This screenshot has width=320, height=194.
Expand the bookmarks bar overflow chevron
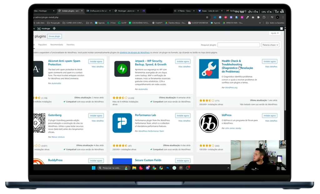[x=260, y=23]
